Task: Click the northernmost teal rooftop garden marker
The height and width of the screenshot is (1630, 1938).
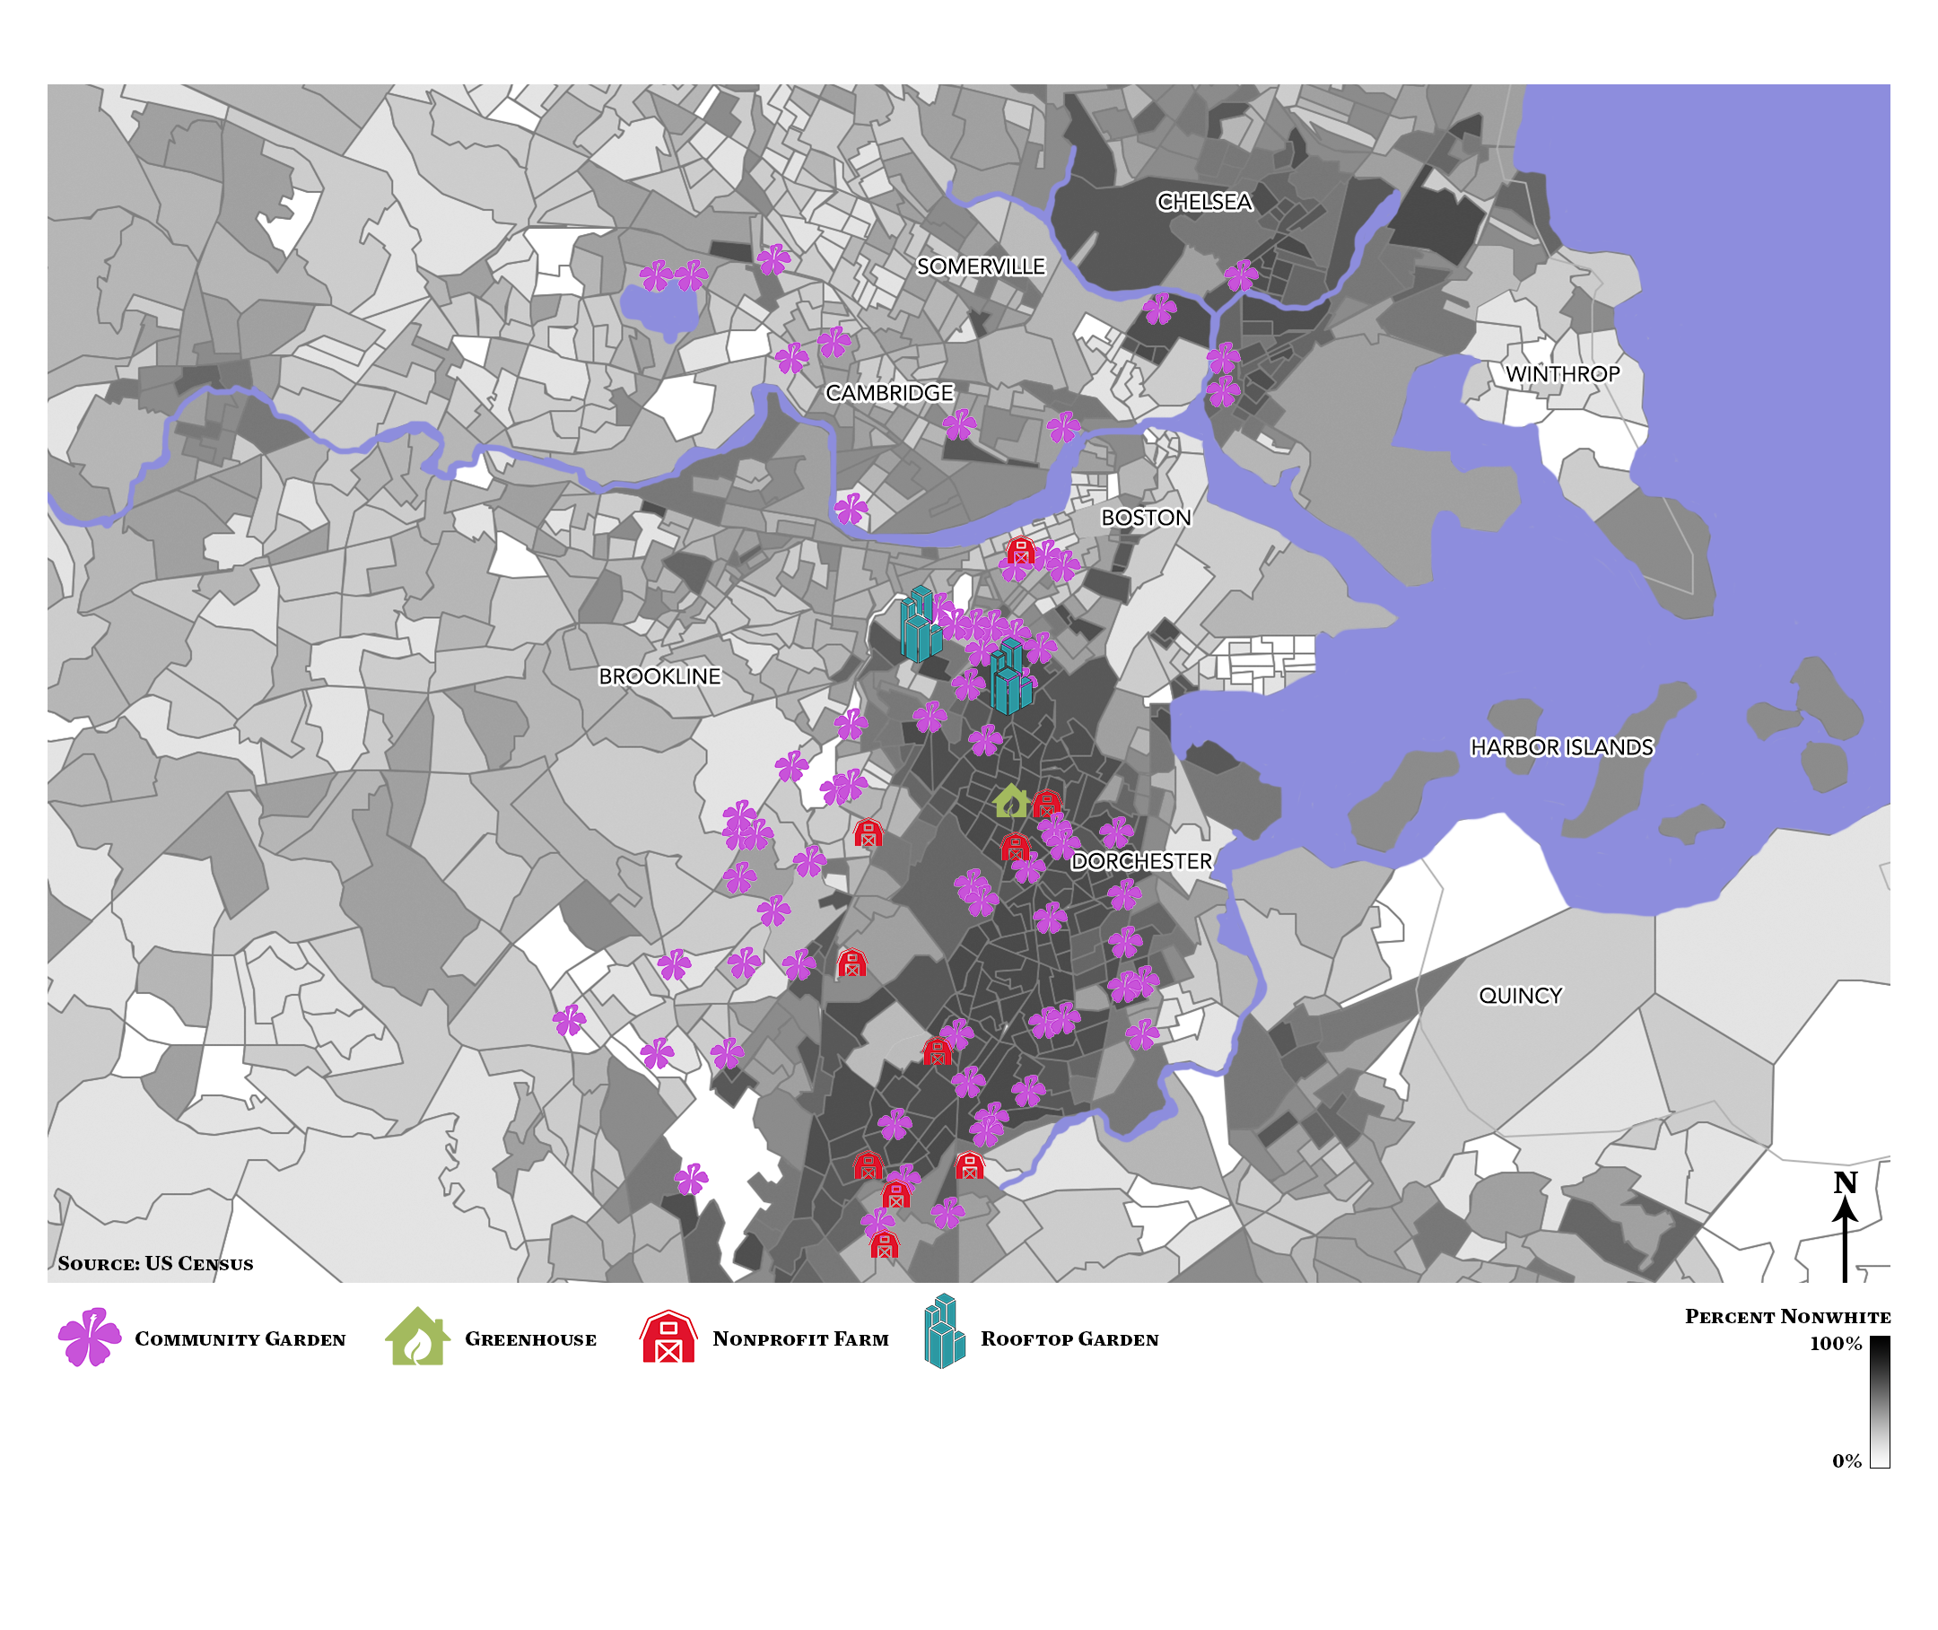Action: pos(920,623)
